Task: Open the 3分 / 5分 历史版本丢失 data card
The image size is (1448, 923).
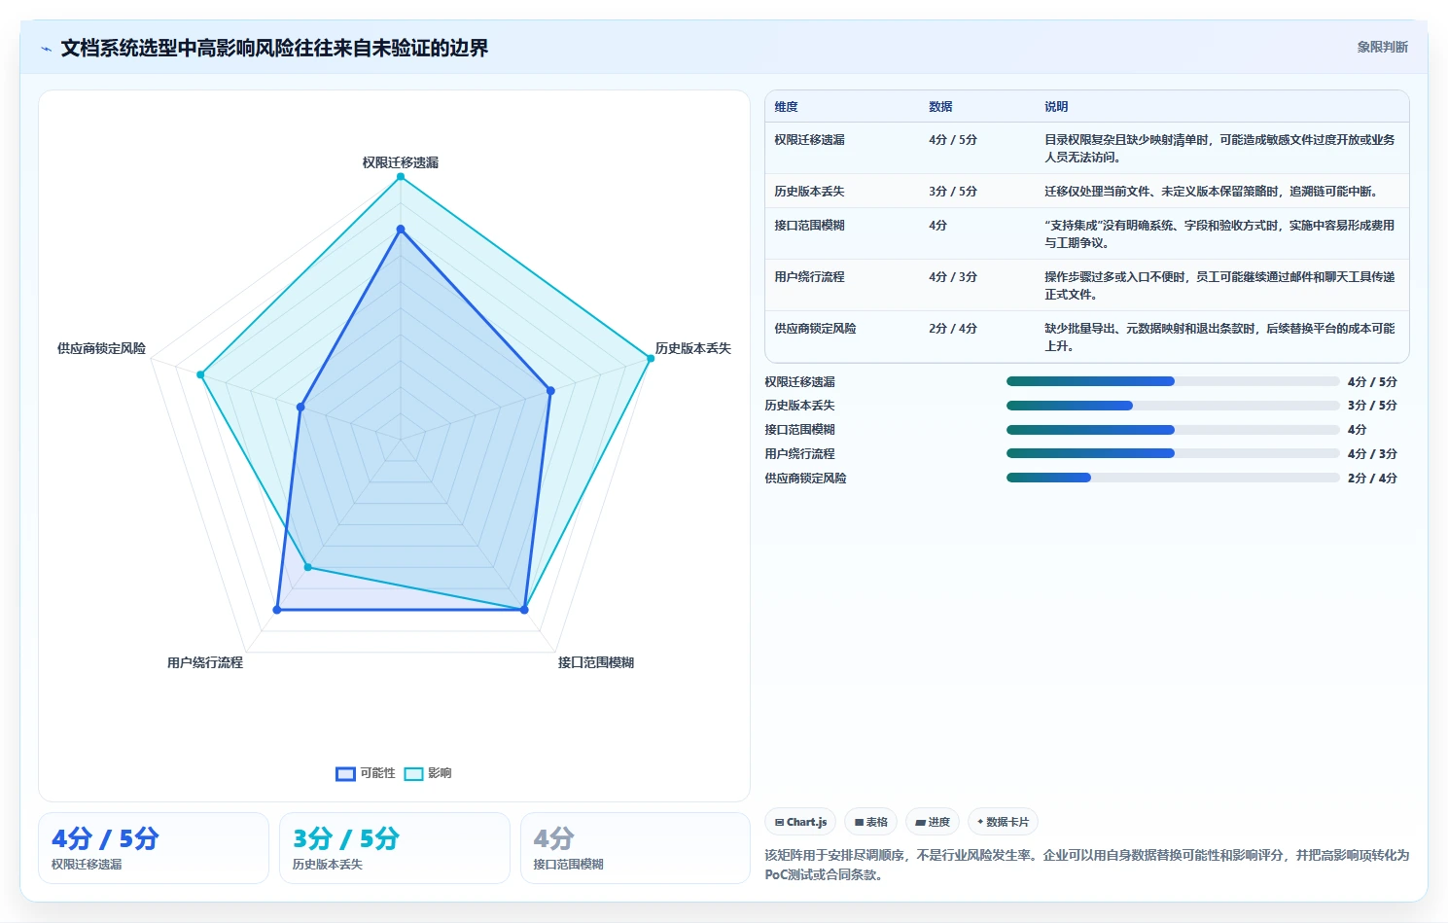Action: pos(395,848)
